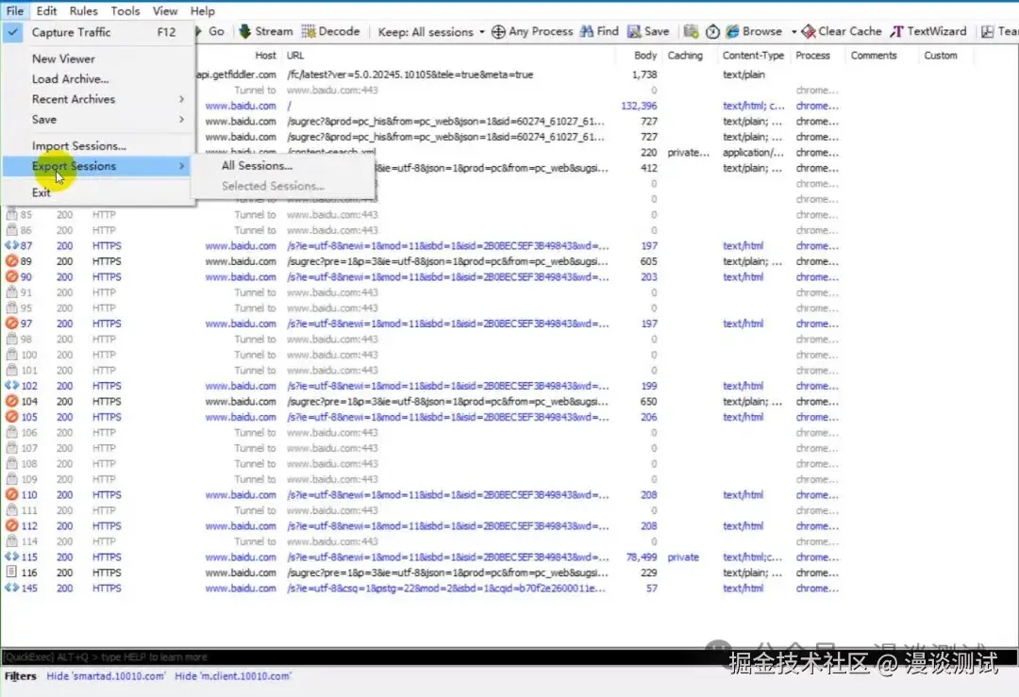Click the red icon of session 97
The image size is (1019, 697).
coord(11,323)
